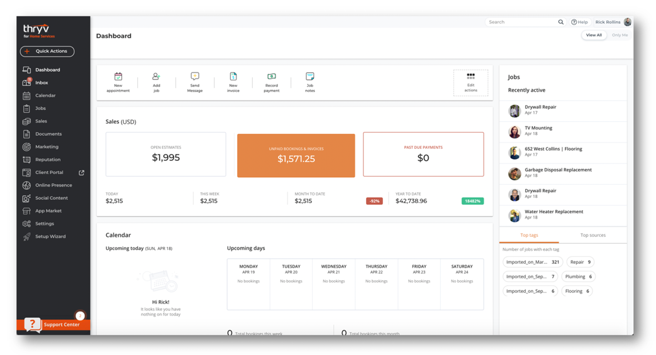Click Rick Rollins avatar photo
The height and width of the screenshot is (355, 656).
click(x=628, y=22)
